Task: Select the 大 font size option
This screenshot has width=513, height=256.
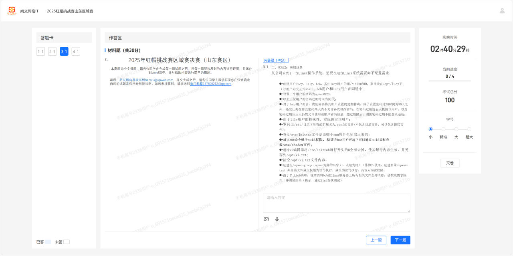Action: (x=456, y=129)
